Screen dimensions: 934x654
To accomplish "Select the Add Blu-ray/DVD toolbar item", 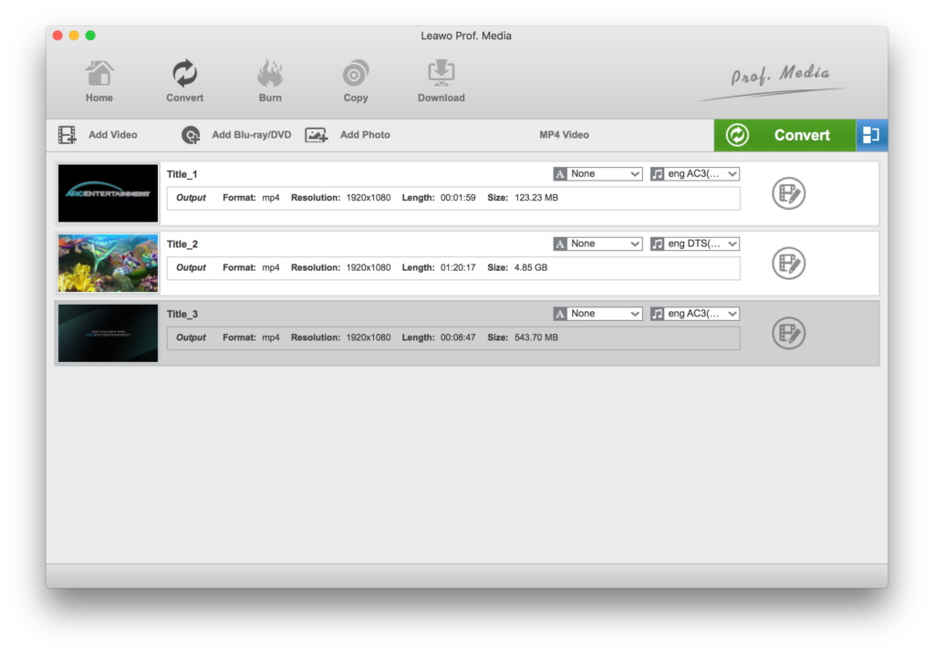I will [x=239, y=135].
